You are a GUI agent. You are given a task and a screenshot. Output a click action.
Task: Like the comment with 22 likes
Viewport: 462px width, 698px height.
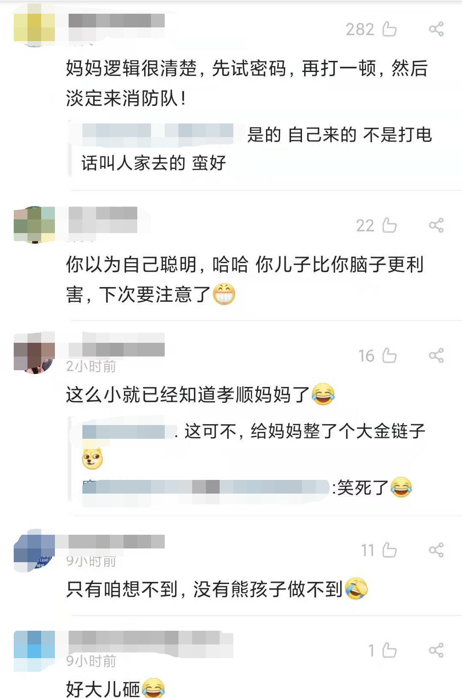click(390, 225)
